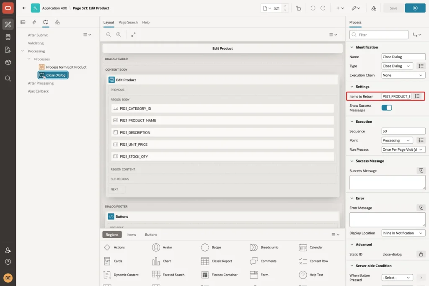Open Help question mark icon

[8, 262]
